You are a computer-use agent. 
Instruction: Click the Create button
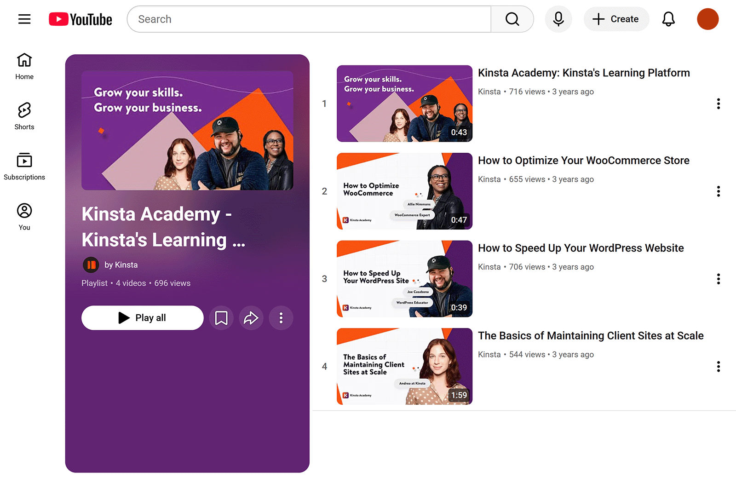pos(616,19)
